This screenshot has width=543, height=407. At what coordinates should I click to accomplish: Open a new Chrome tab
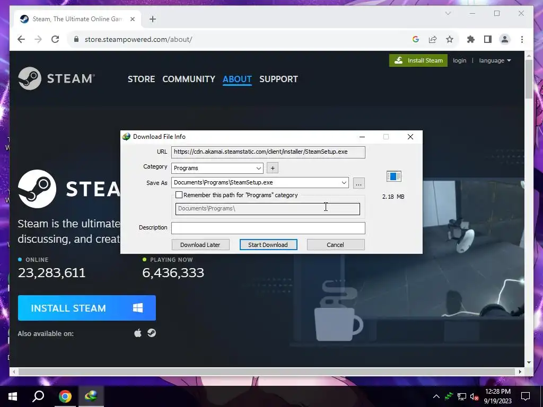coord(153,19)
